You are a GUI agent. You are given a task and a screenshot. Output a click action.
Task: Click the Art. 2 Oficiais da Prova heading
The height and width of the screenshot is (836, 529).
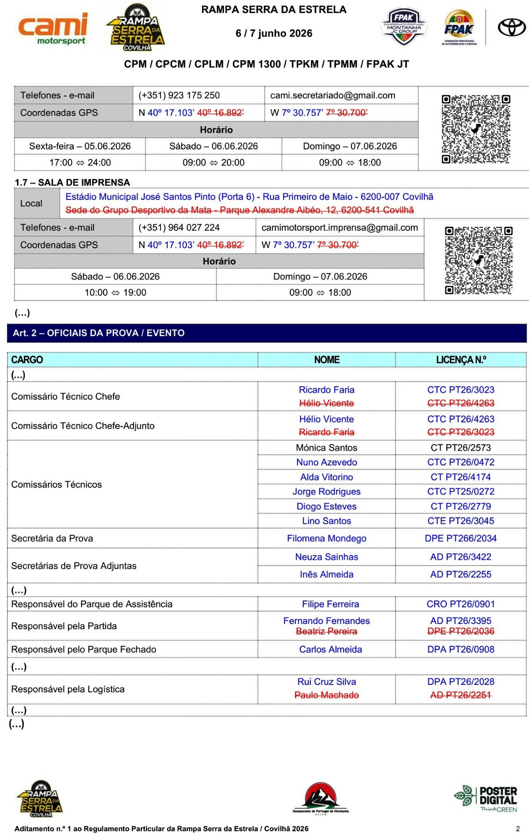pos(99,333)
